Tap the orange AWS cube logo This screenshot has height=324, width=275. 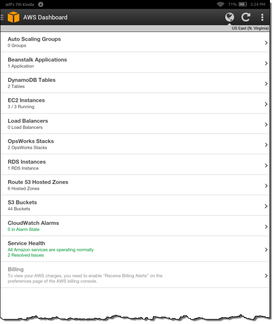tap(14, 17)
